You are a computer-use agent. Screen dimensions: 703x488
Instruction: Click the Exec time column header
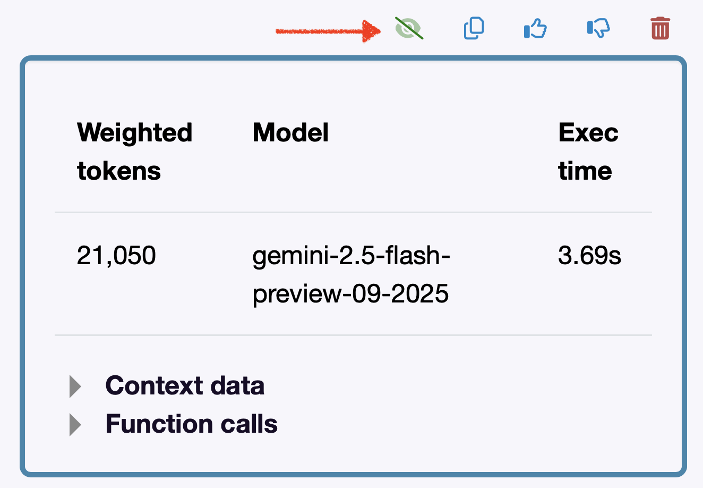click(x=588, y=152)
